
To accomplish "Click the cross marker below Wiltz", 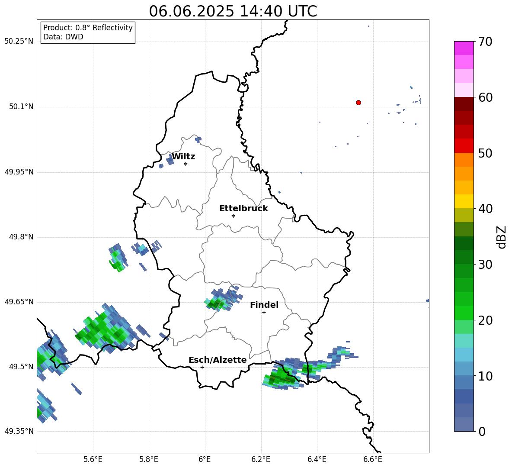I will (186, 164).
